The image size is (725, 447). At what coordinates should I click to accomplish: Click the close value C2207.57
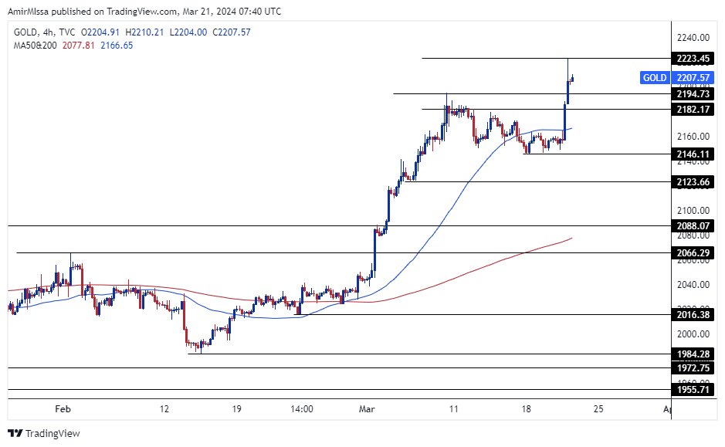[x=232, y=32]
